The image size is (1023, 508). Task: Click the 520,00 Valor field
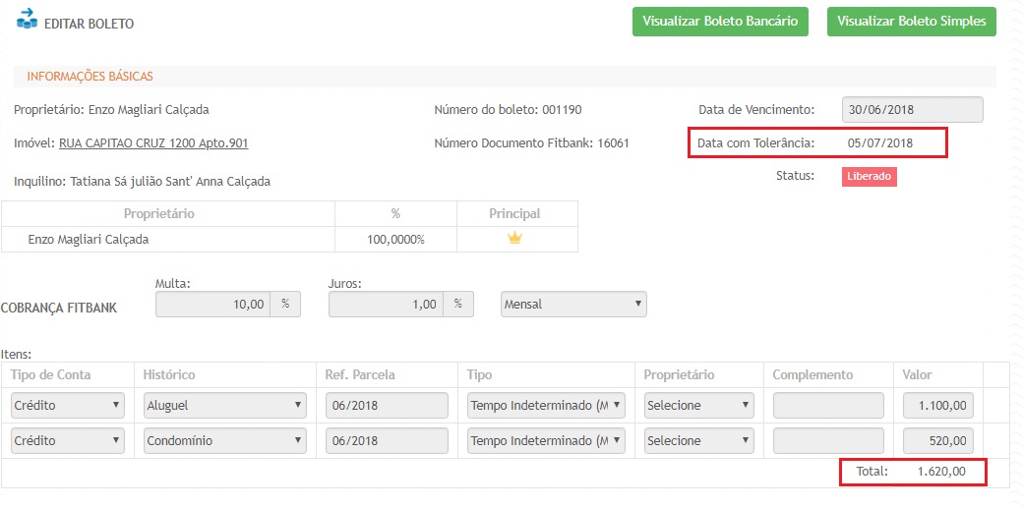point(938,441)
